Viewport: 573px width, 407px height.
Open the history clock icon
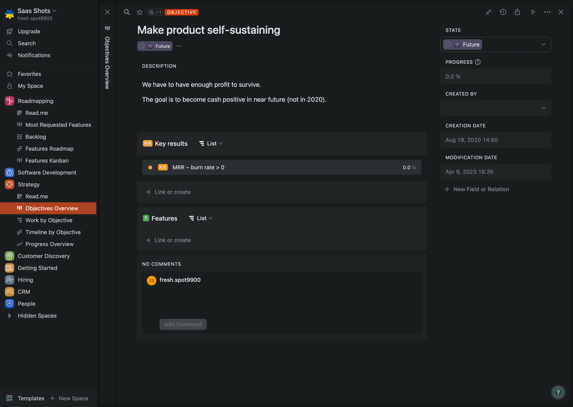point(503,12)
